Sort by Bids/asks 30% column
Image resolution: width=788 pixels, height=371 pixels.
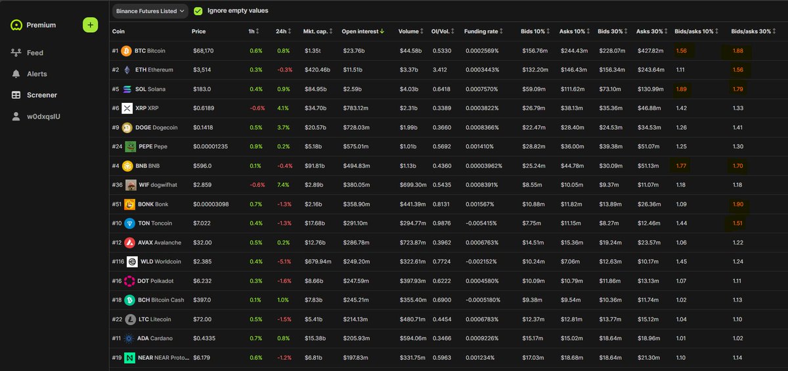pos(755,31)
